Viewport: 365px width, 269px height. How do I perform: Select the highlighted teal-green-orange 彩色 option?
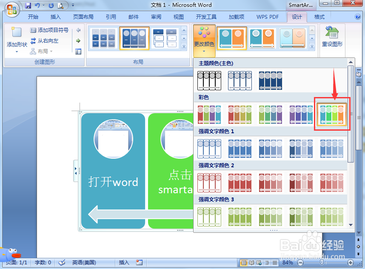(332, 114)
